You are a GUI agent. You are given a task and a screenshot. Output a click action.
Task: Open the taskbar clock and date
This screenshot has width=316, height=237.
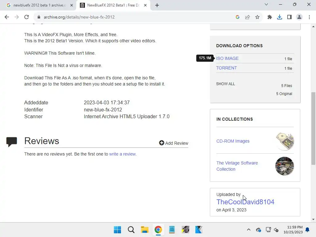[x=293, y=230]
